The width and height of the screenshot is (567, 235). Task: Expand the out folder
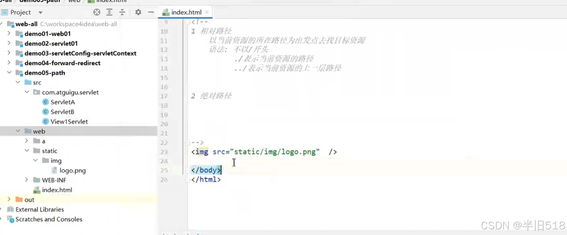click(x=9, y=199)
